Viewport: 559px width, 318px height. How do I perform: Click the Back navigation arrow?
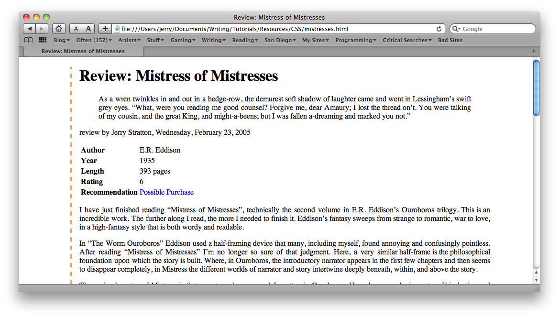point(29,29)
